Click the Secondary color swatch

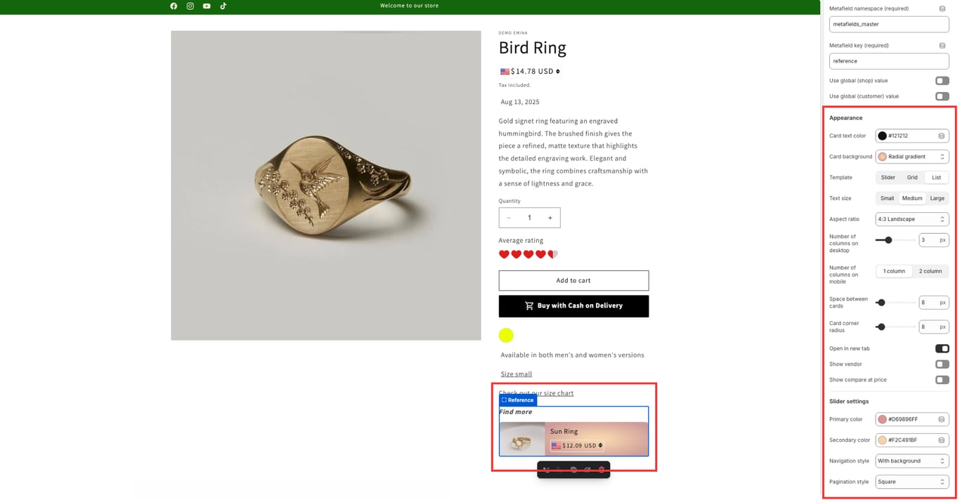pyautogui.click(x=882, y=440)
